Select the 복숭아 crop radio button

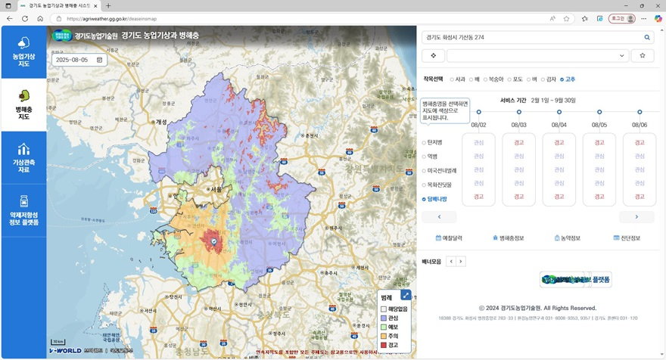[485, 79]
